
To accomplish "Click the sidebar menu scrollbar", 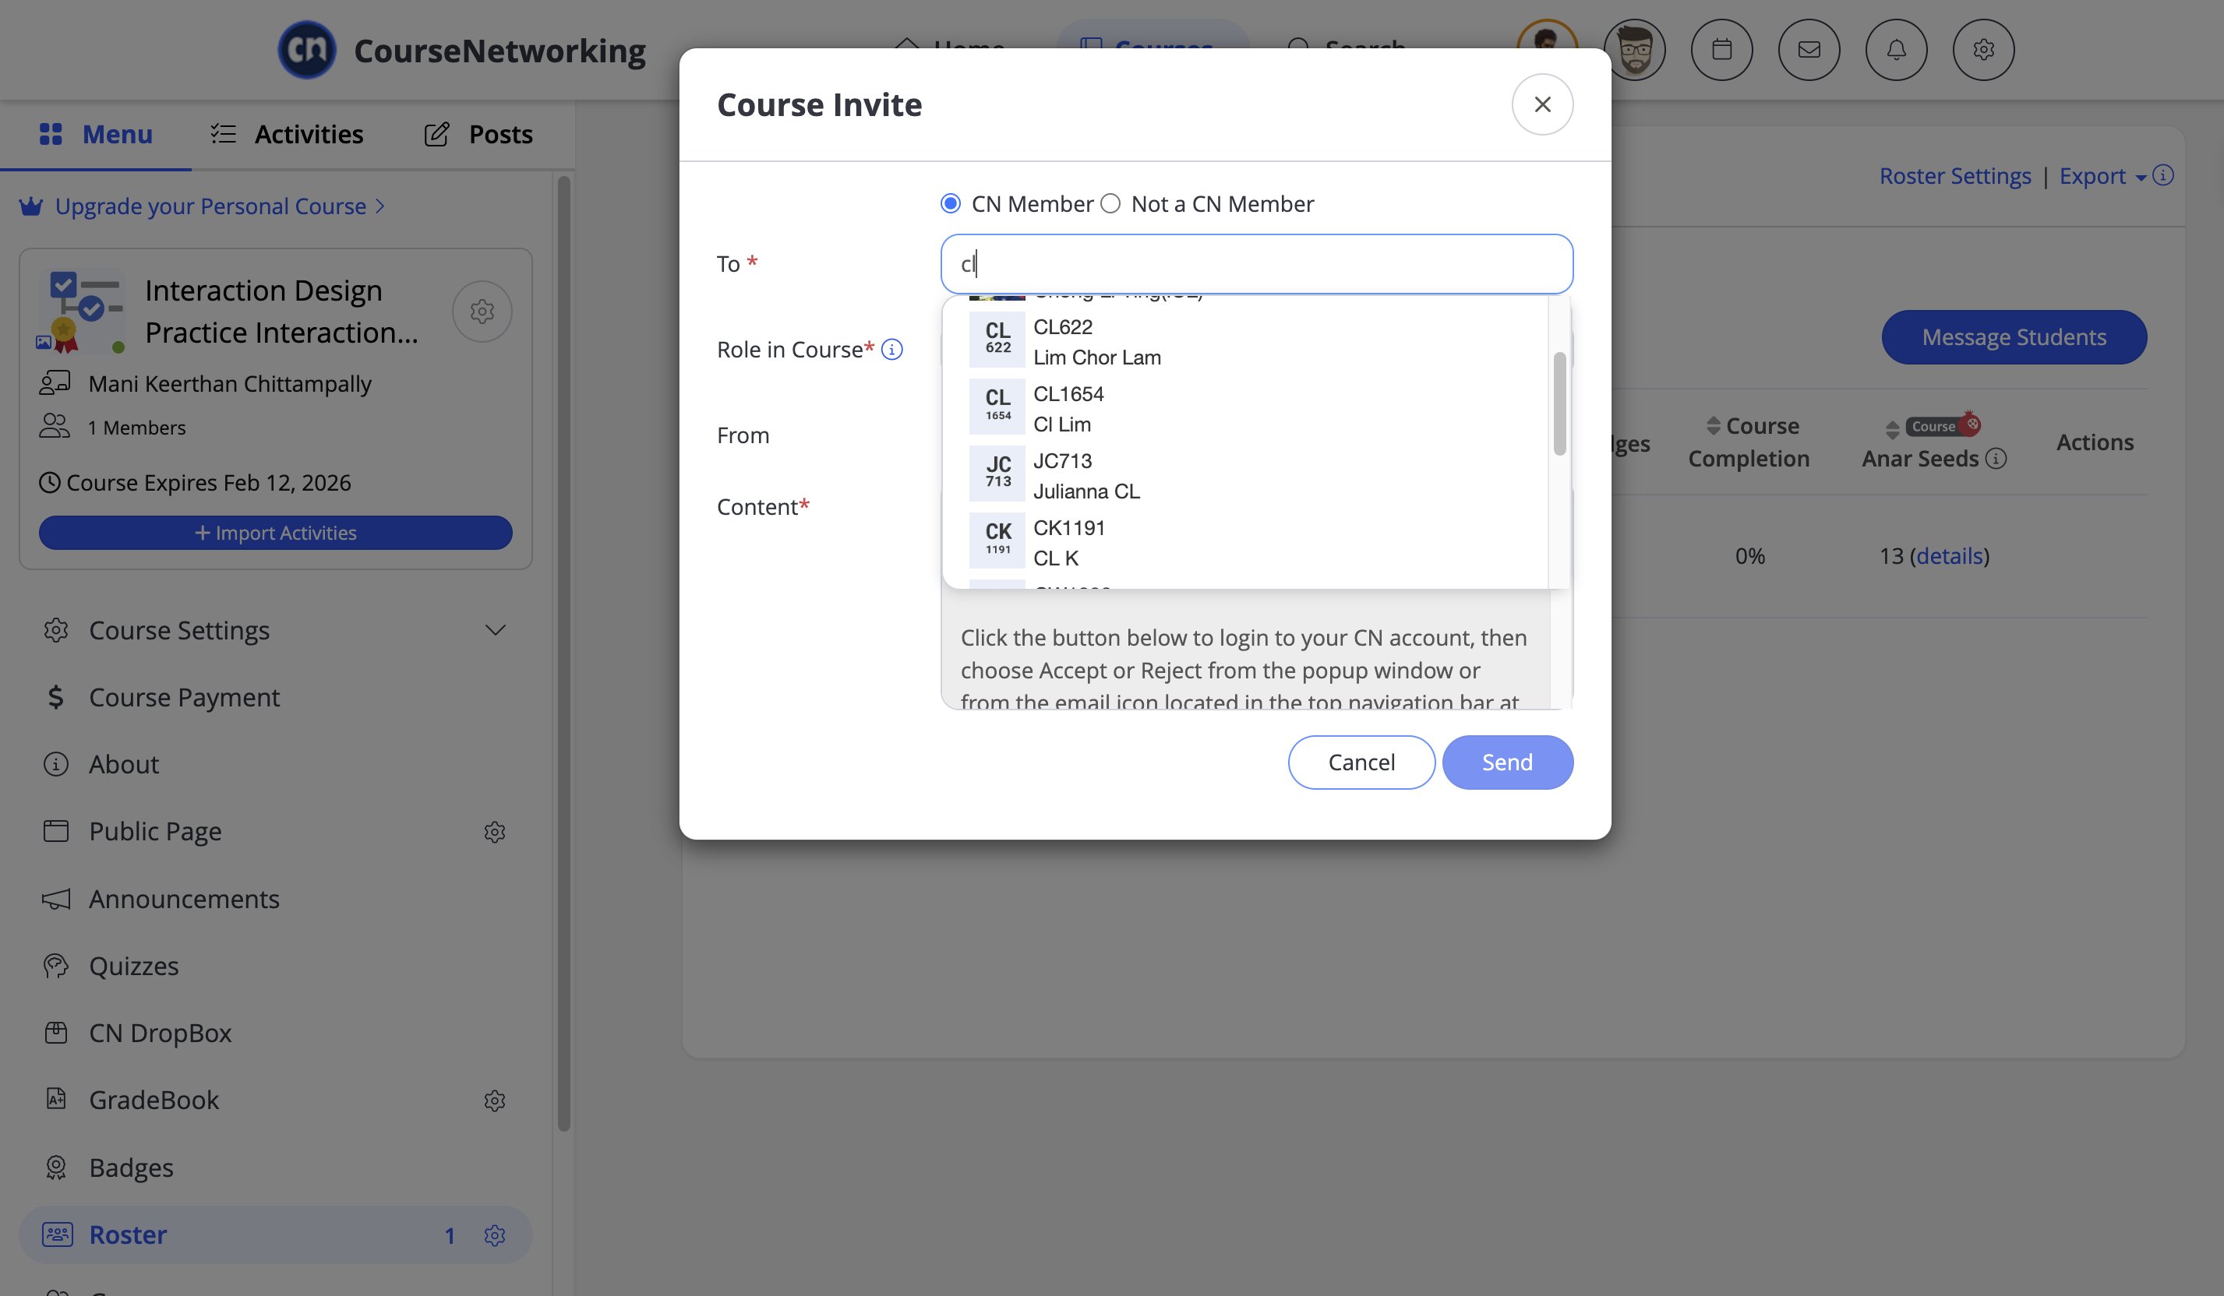I will click(563, 653).
